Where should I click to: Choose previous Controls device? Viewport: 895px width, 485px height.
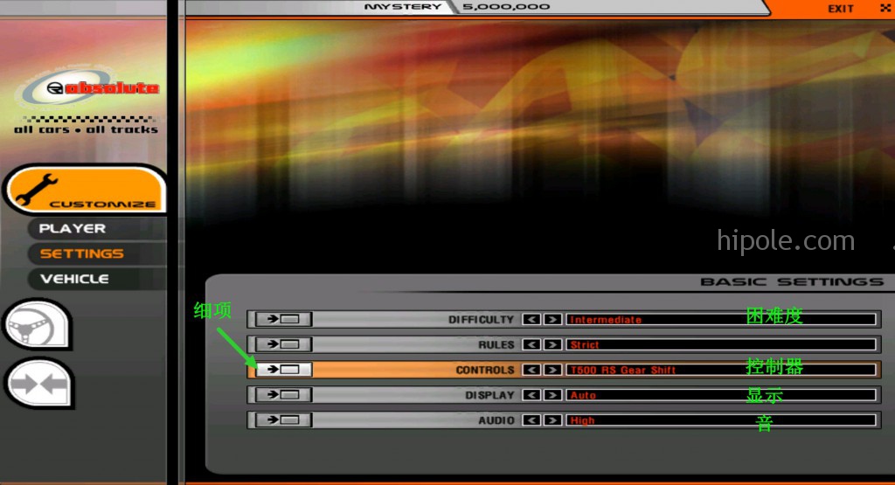(x=531, y=370)
